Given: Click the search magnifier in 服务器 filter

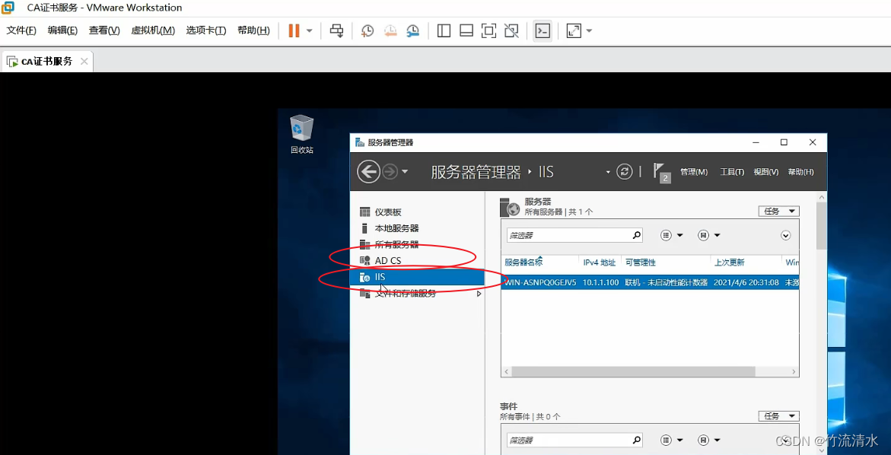Looking at the screenshot, I should 636,235.
